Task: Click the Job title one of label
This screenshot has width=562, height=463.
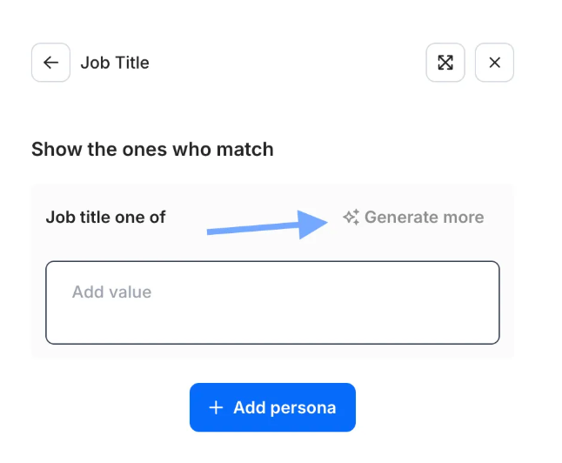Action: click(x=106, y=217)
